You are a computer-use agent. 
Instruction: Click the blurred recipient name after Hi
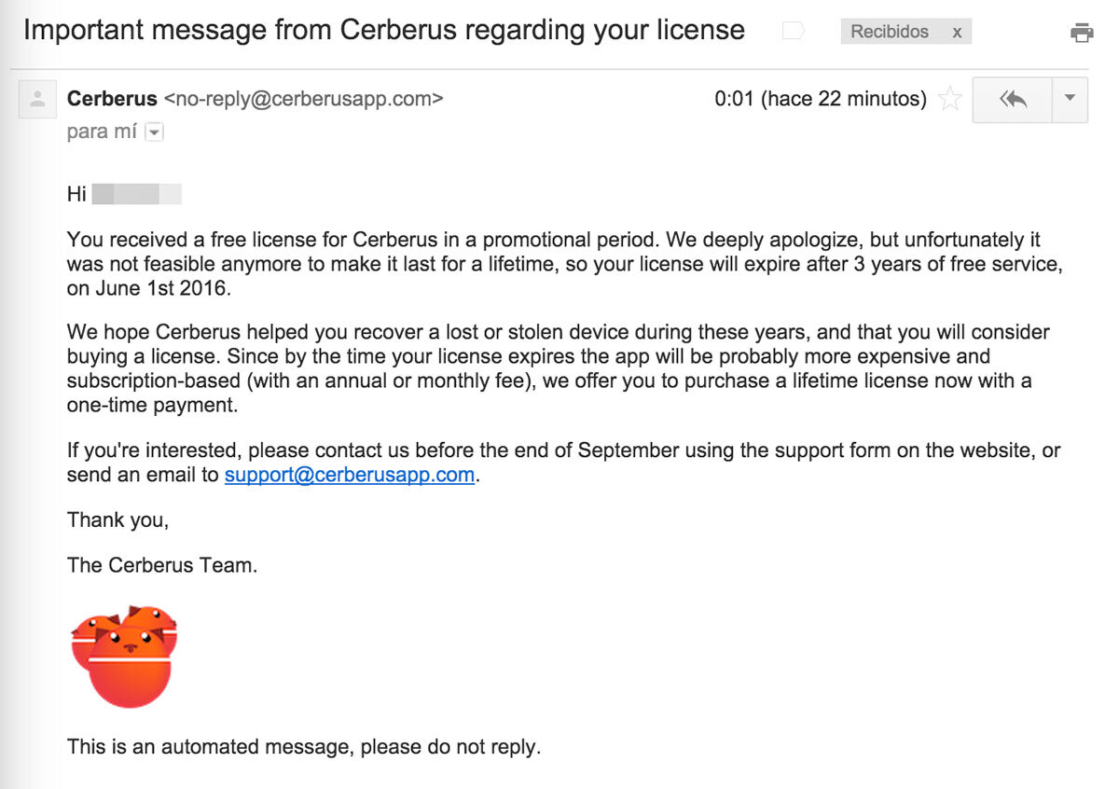coord(137,194)
